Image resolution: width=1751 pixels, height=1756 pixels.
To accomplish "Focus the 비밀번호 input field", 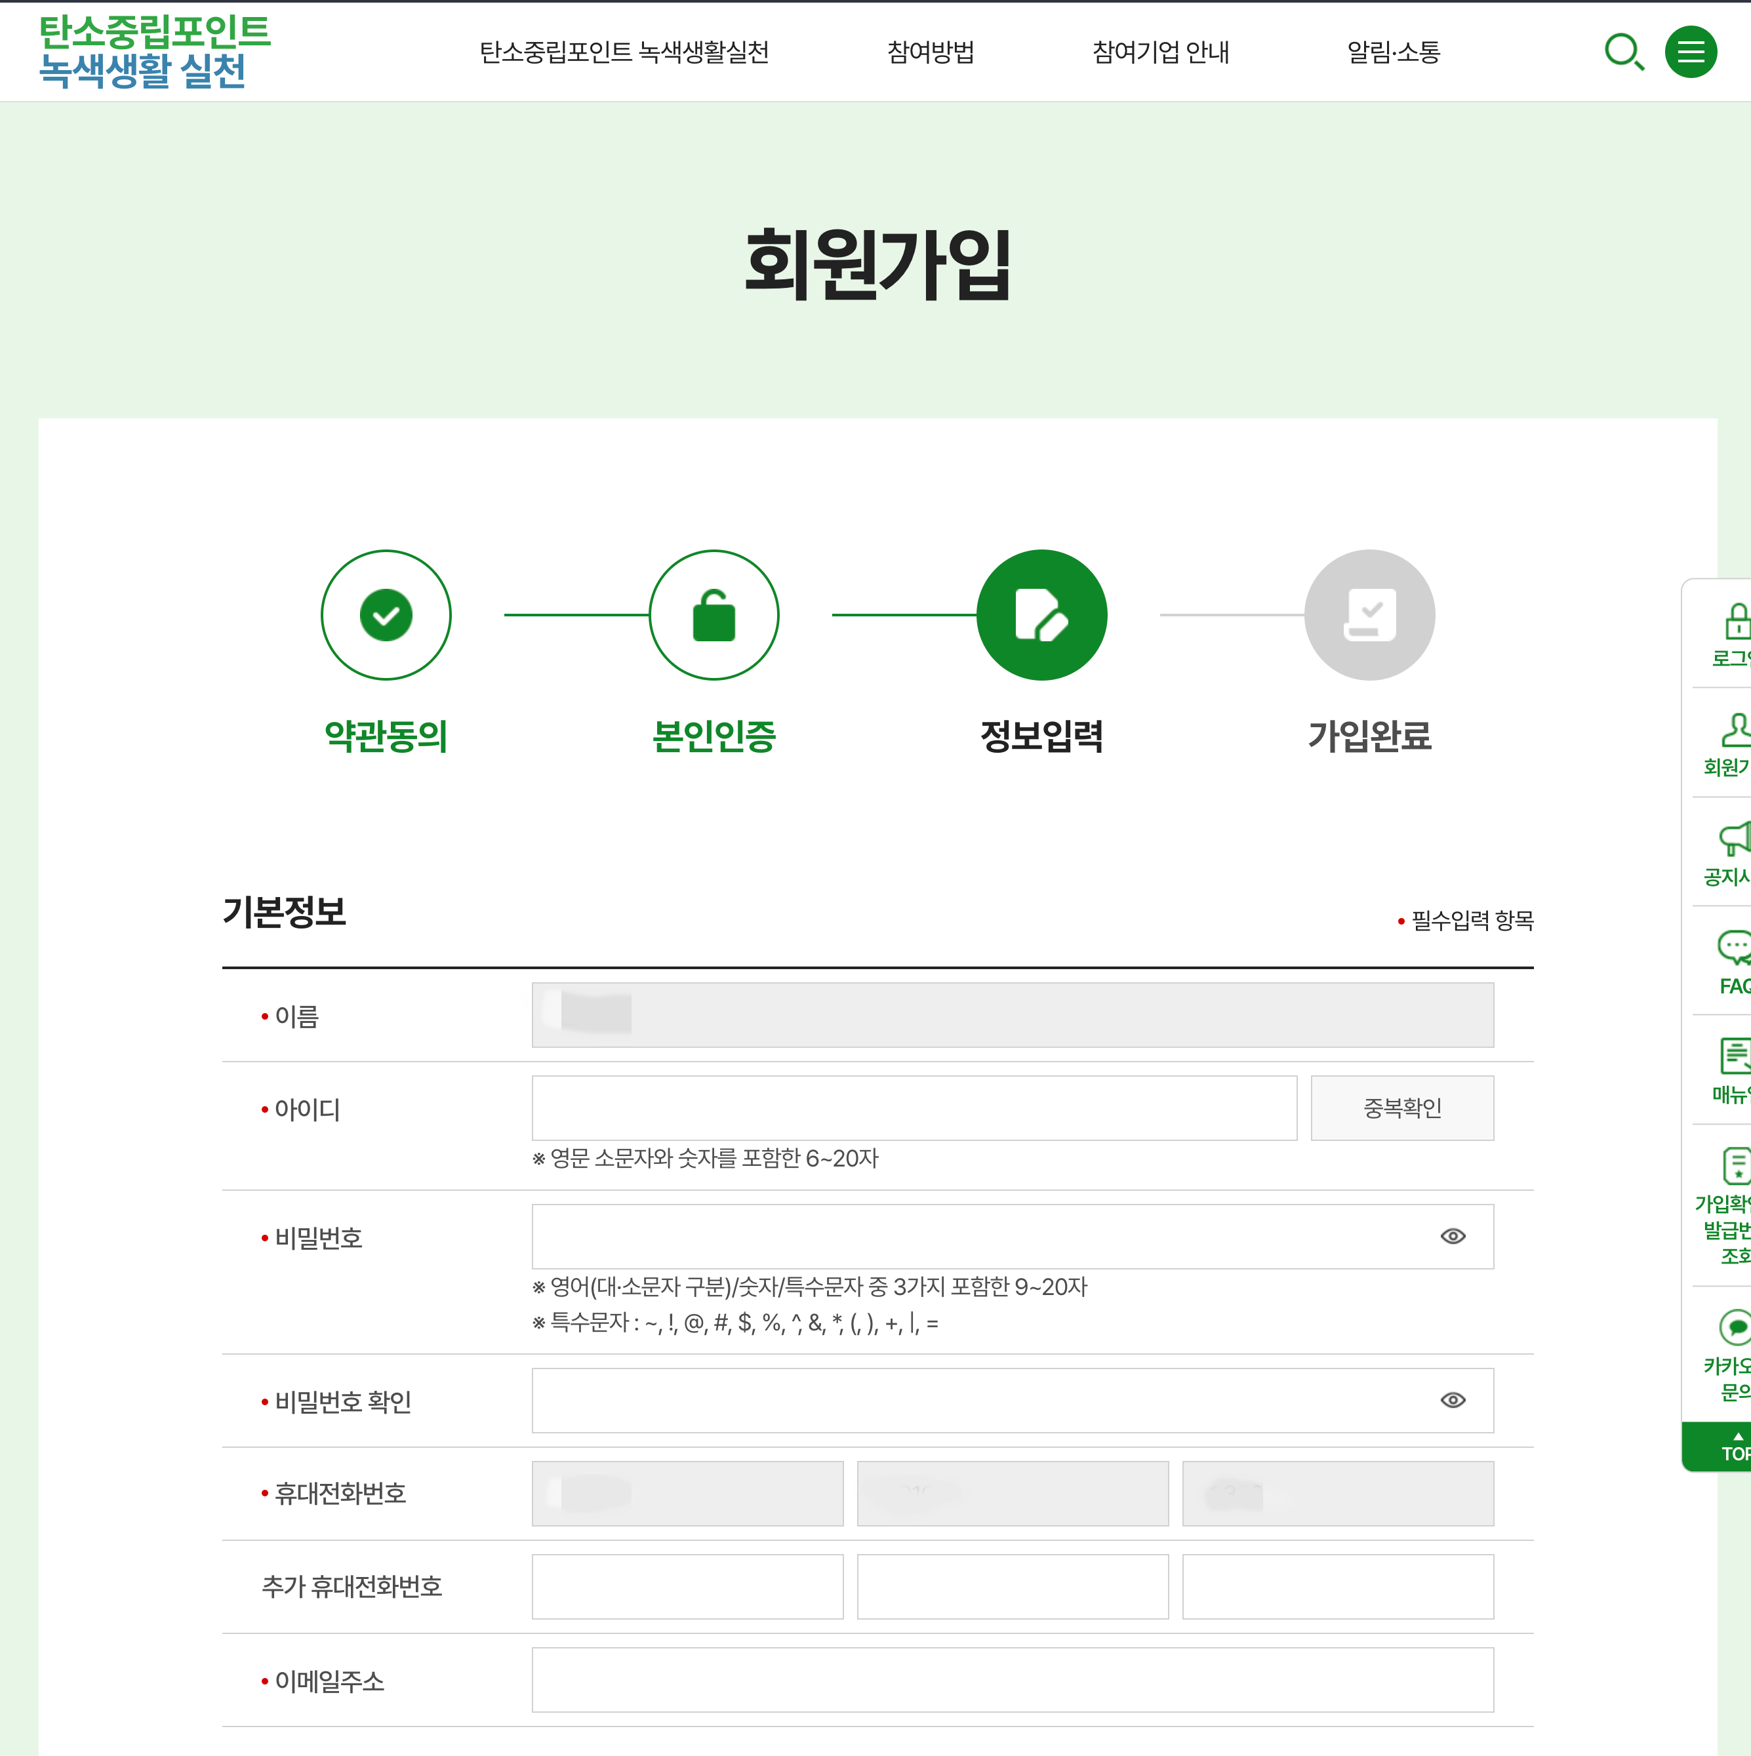I will coord(1013,1236).
